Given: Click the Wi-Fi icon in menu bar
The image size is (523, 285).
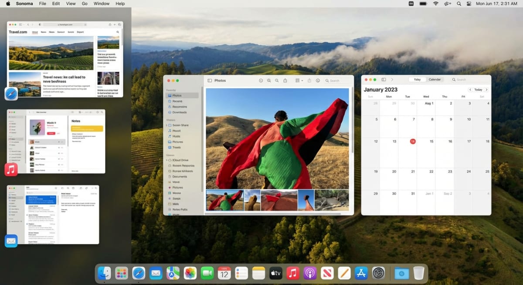Looking at the screenshot, I should click(435, 3).
